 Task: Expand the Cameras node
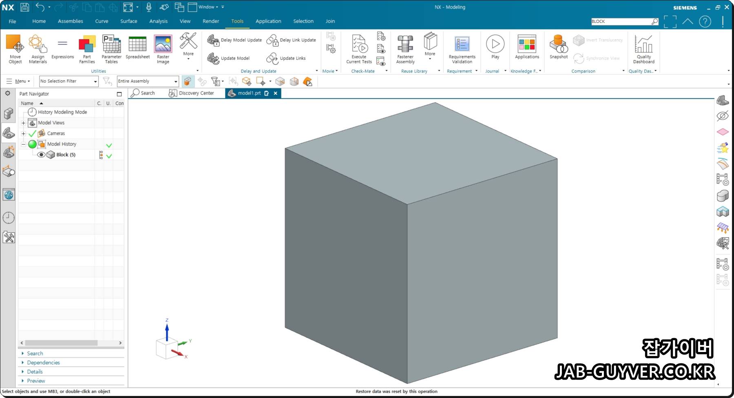tap(24, 133)
